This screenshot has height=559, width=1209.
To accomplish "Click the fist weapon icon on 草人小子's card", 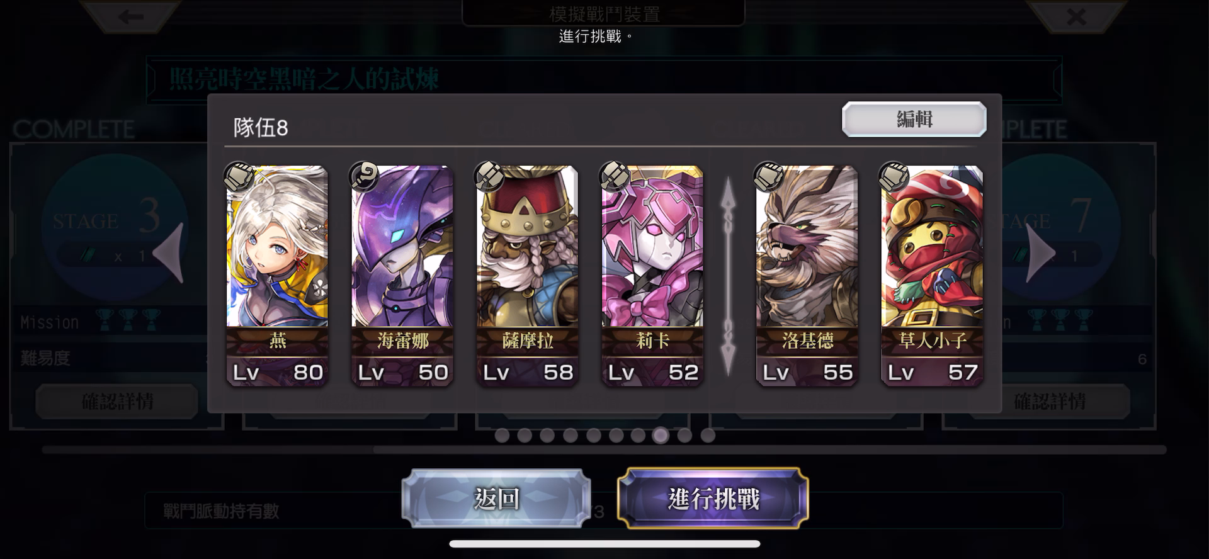I will [894, 176].
